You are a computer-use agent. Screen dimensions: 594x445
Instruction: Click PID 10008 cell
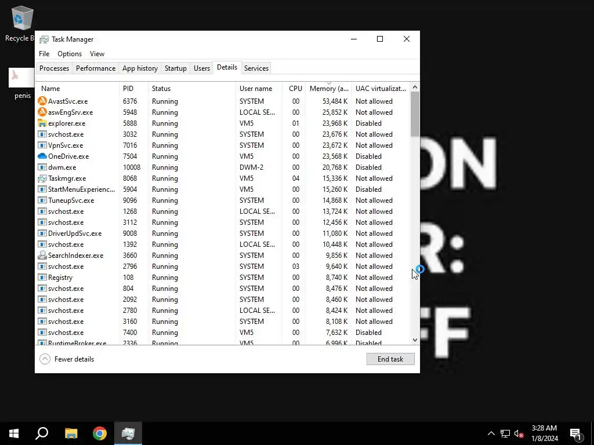(x=132, y=167)
